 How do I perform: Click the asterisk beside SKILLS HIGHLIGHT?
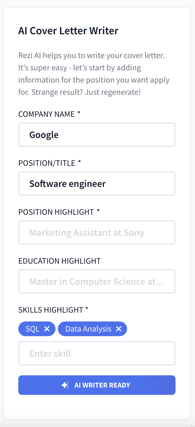pyautogui.click(x=87, y=309)
